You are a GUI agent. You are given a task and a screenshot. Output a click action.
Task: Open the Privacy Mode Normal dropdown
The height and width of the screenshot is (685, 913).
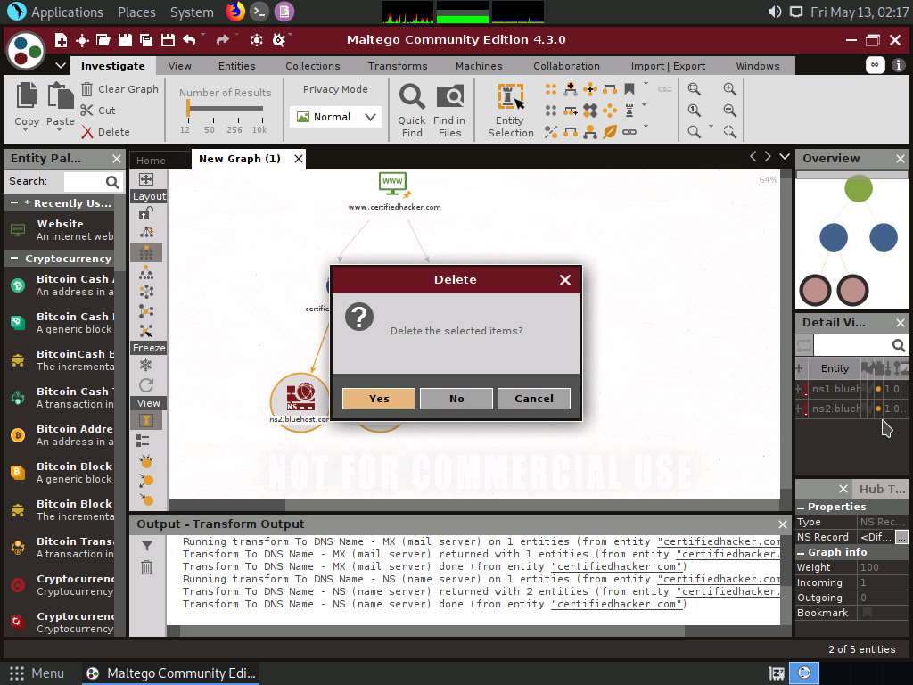pyautogui.click(x=335, y=117)
